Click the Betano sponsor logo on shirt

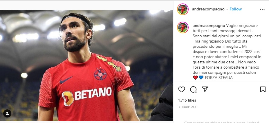pos(87,96)
